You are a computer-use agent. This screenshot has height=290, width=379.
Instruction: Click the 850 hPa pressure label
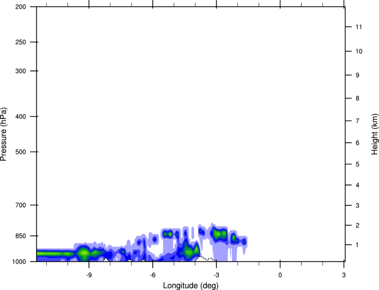pyautogui.click(x=19, y=236)
